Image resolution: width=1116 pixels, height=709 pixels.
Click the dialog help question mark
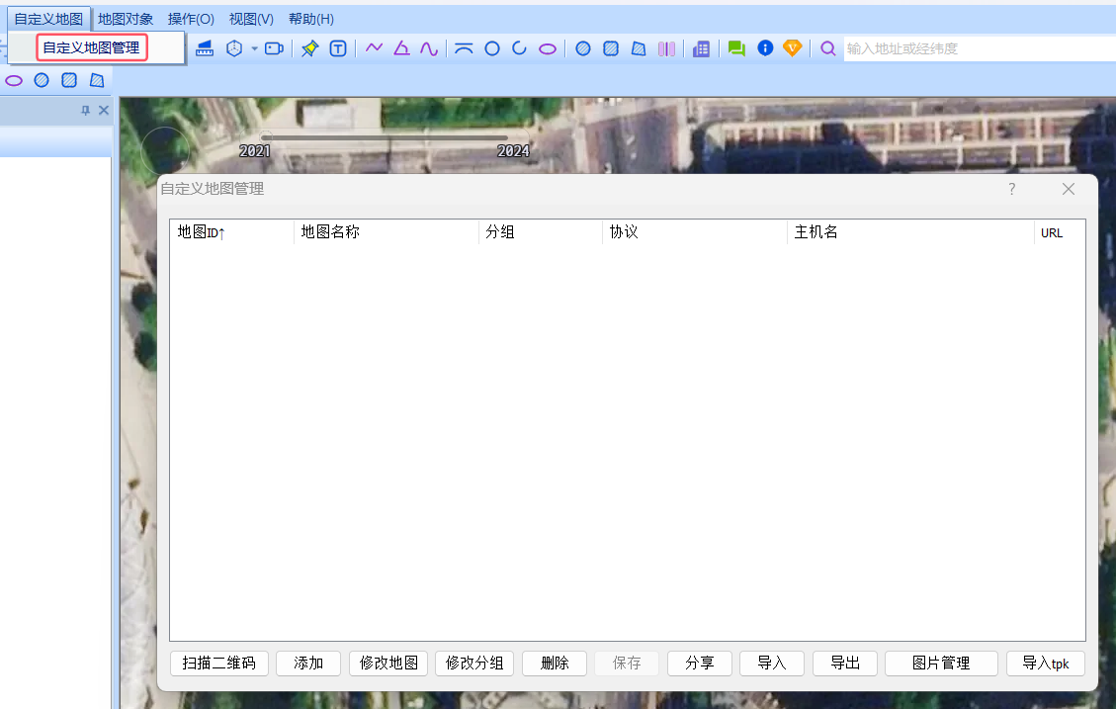tap(1011, 189)
